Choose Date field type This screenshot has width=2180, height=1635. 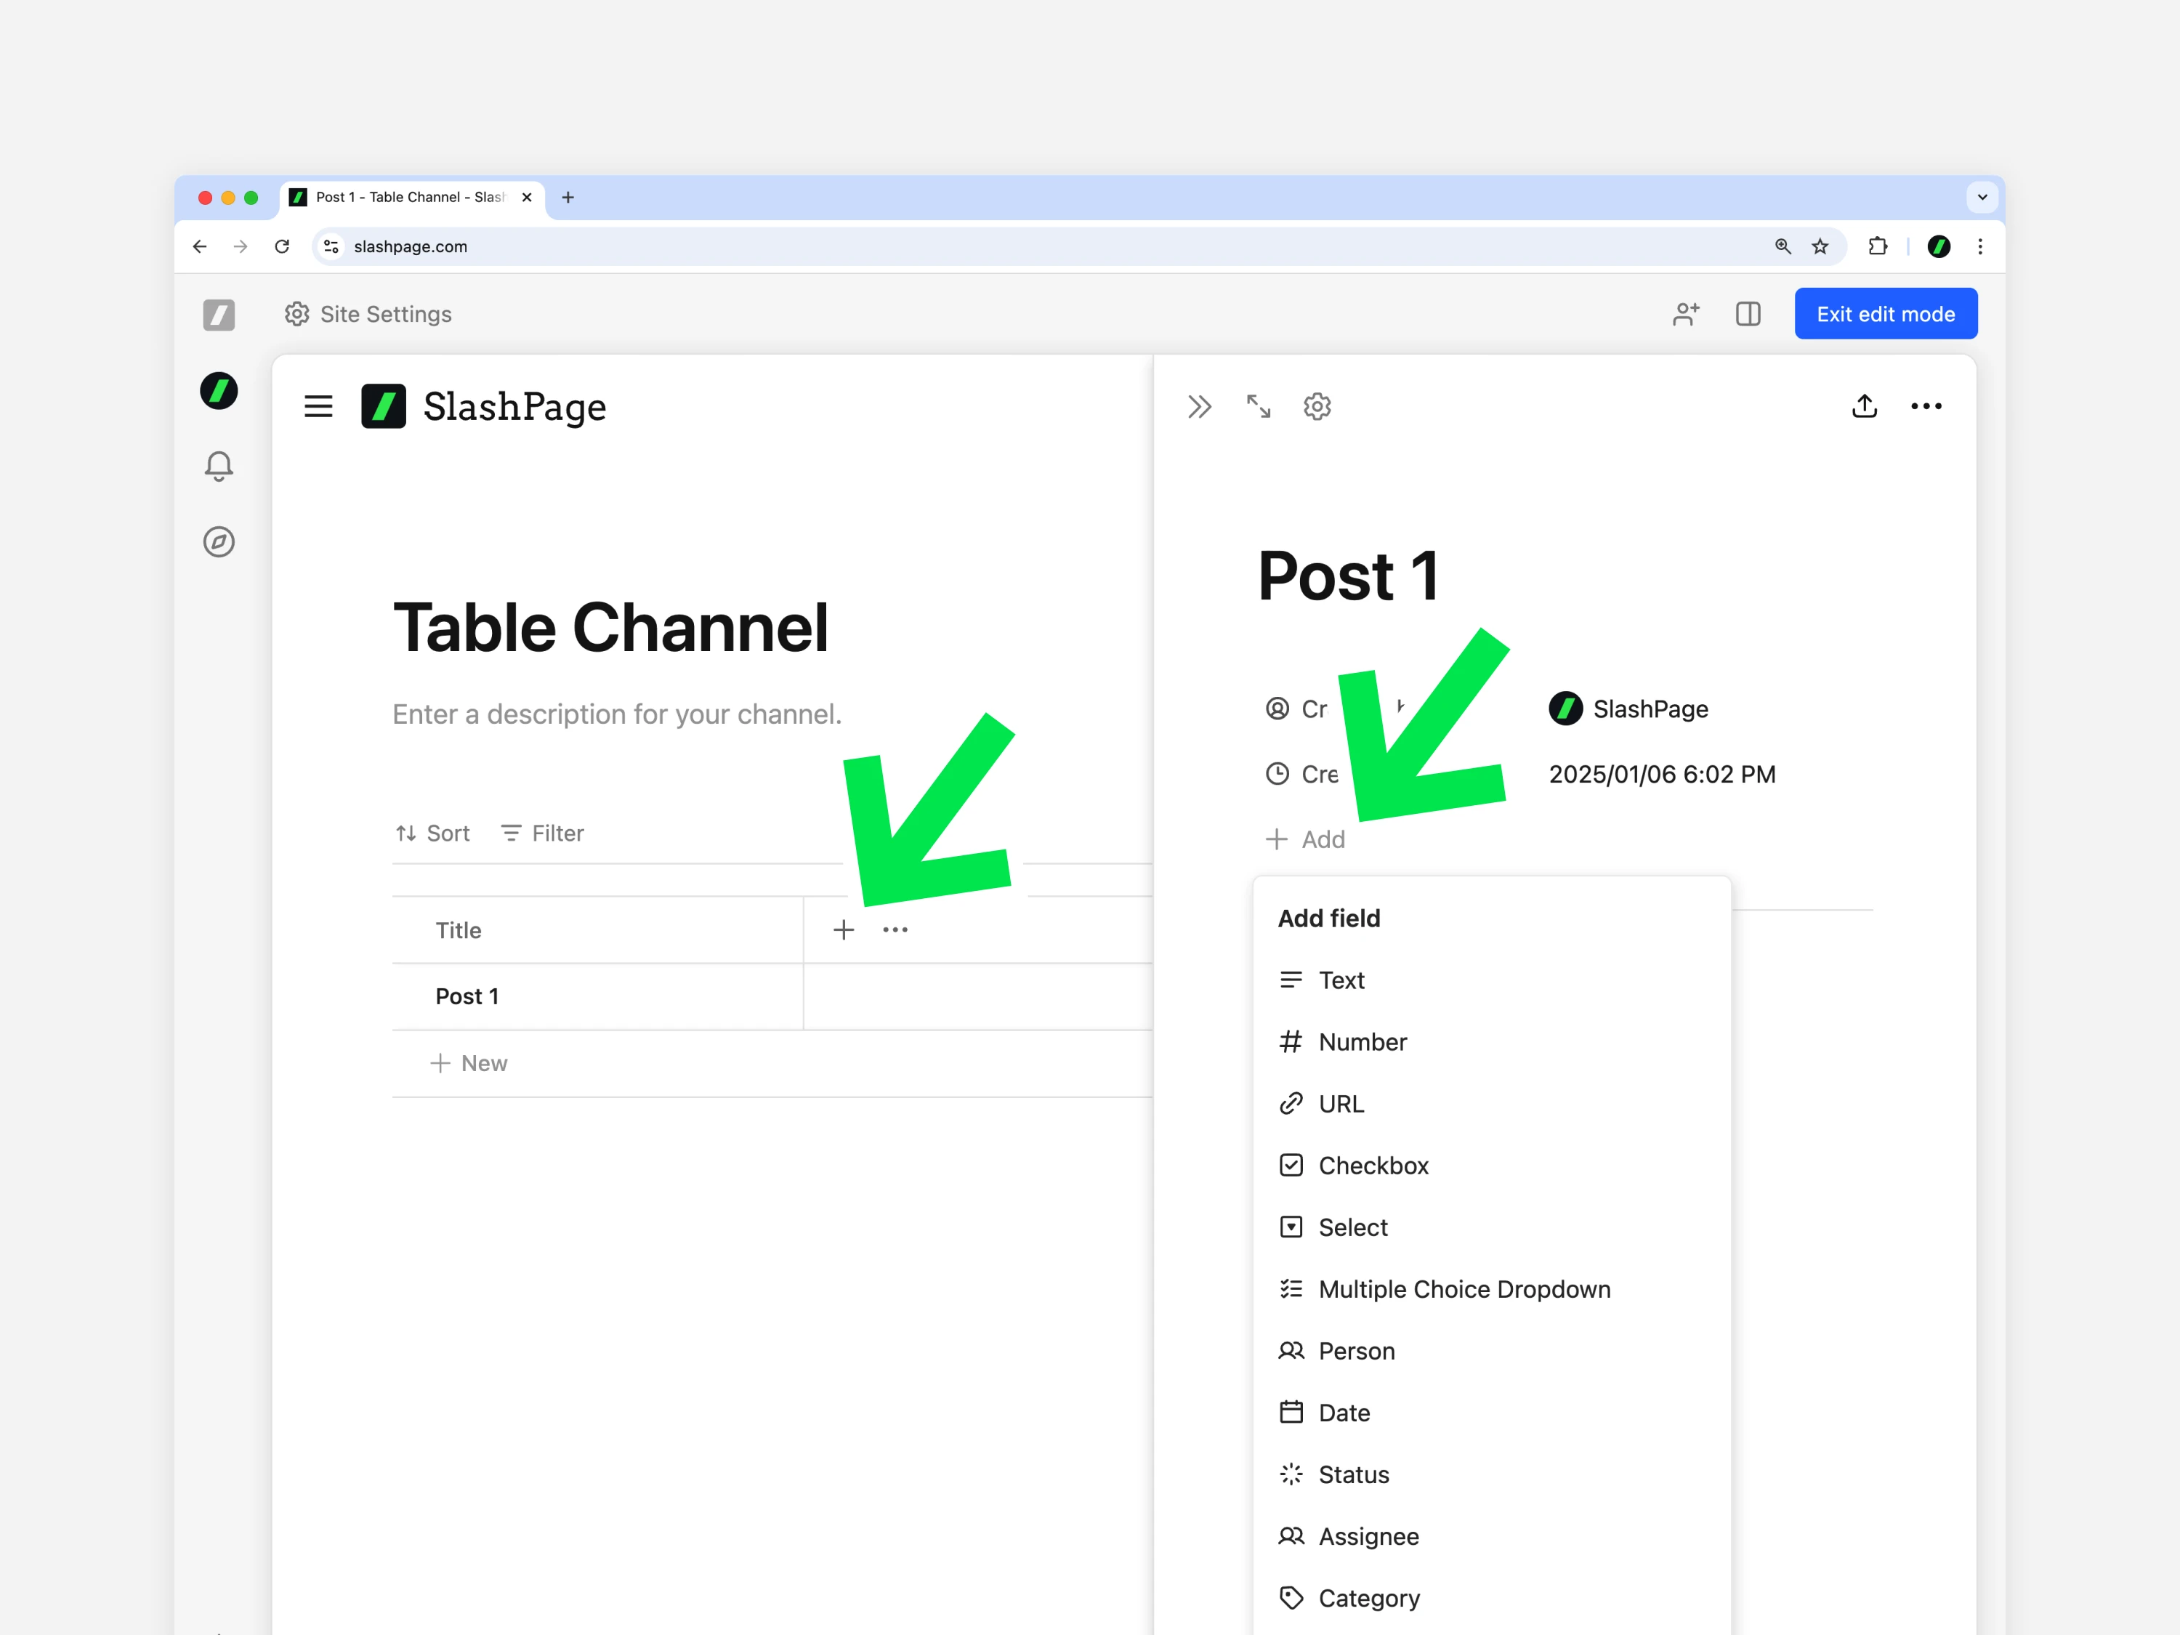pos(1491,1412)
